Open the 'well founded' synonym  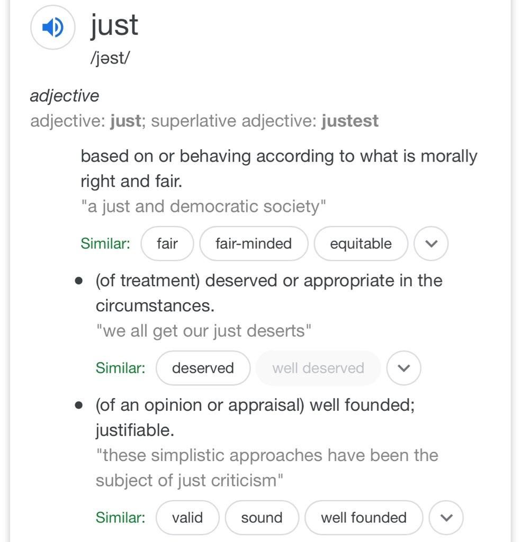pos(364,517)
